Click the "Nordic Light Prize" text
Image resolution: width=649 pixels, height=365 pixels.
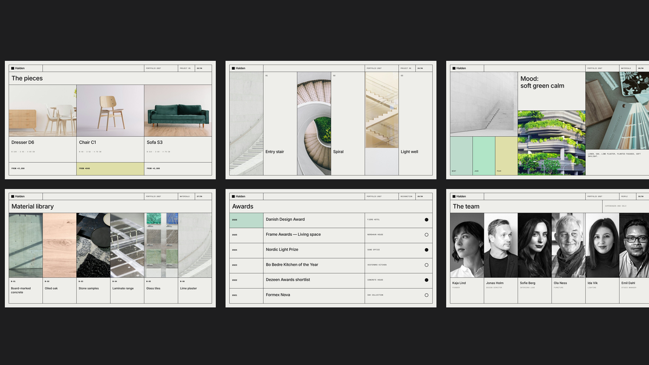pyautogui.click(x=282, y=250)
